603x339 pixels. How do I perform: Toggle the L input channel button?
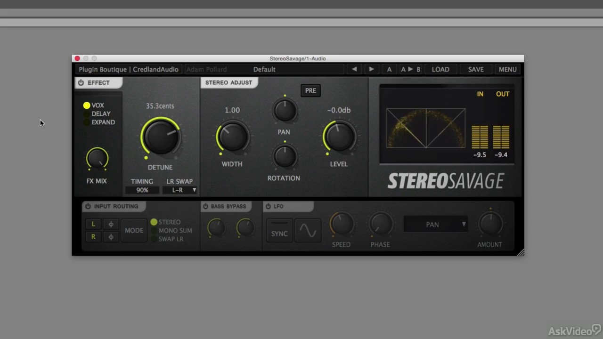pos(93,224)
